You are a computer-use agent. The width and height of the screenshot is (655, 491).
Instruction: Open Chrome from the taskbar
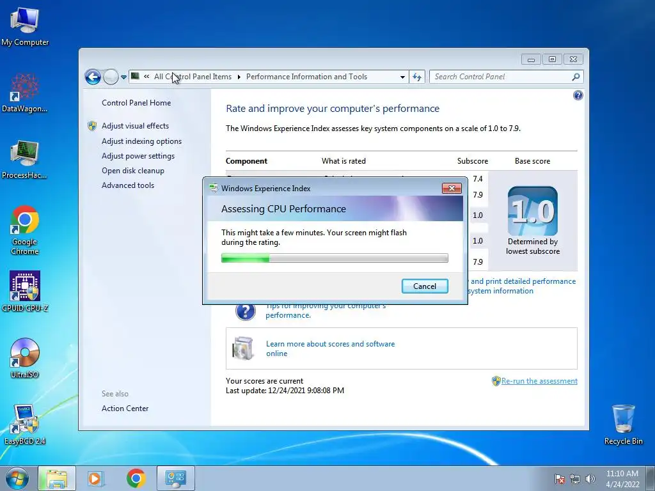tap(136, 478)
